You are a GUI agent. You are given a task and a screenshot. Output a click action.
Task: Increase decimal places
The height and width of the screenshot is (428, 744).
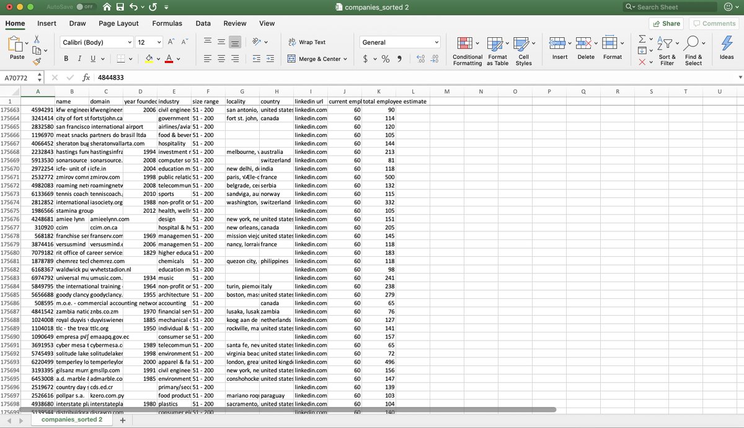(421, 59)
